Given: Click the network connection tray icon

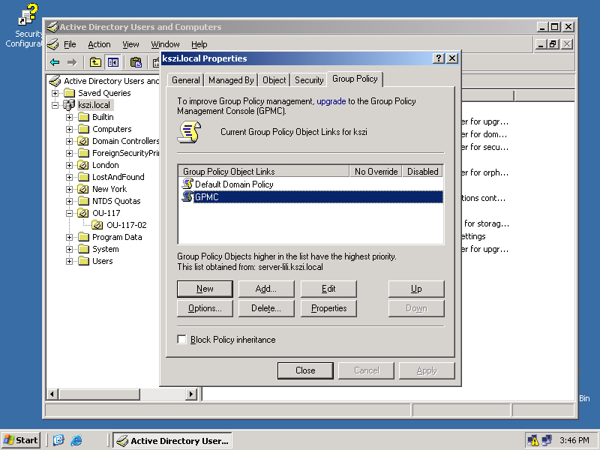Looking at the screenshot, I should [x=547, y=440].
